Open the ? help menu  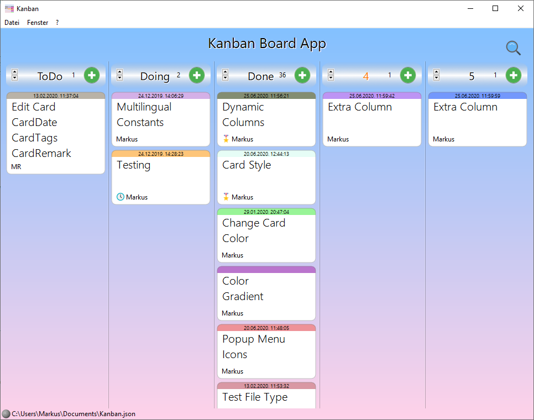(x=57, y=22)
